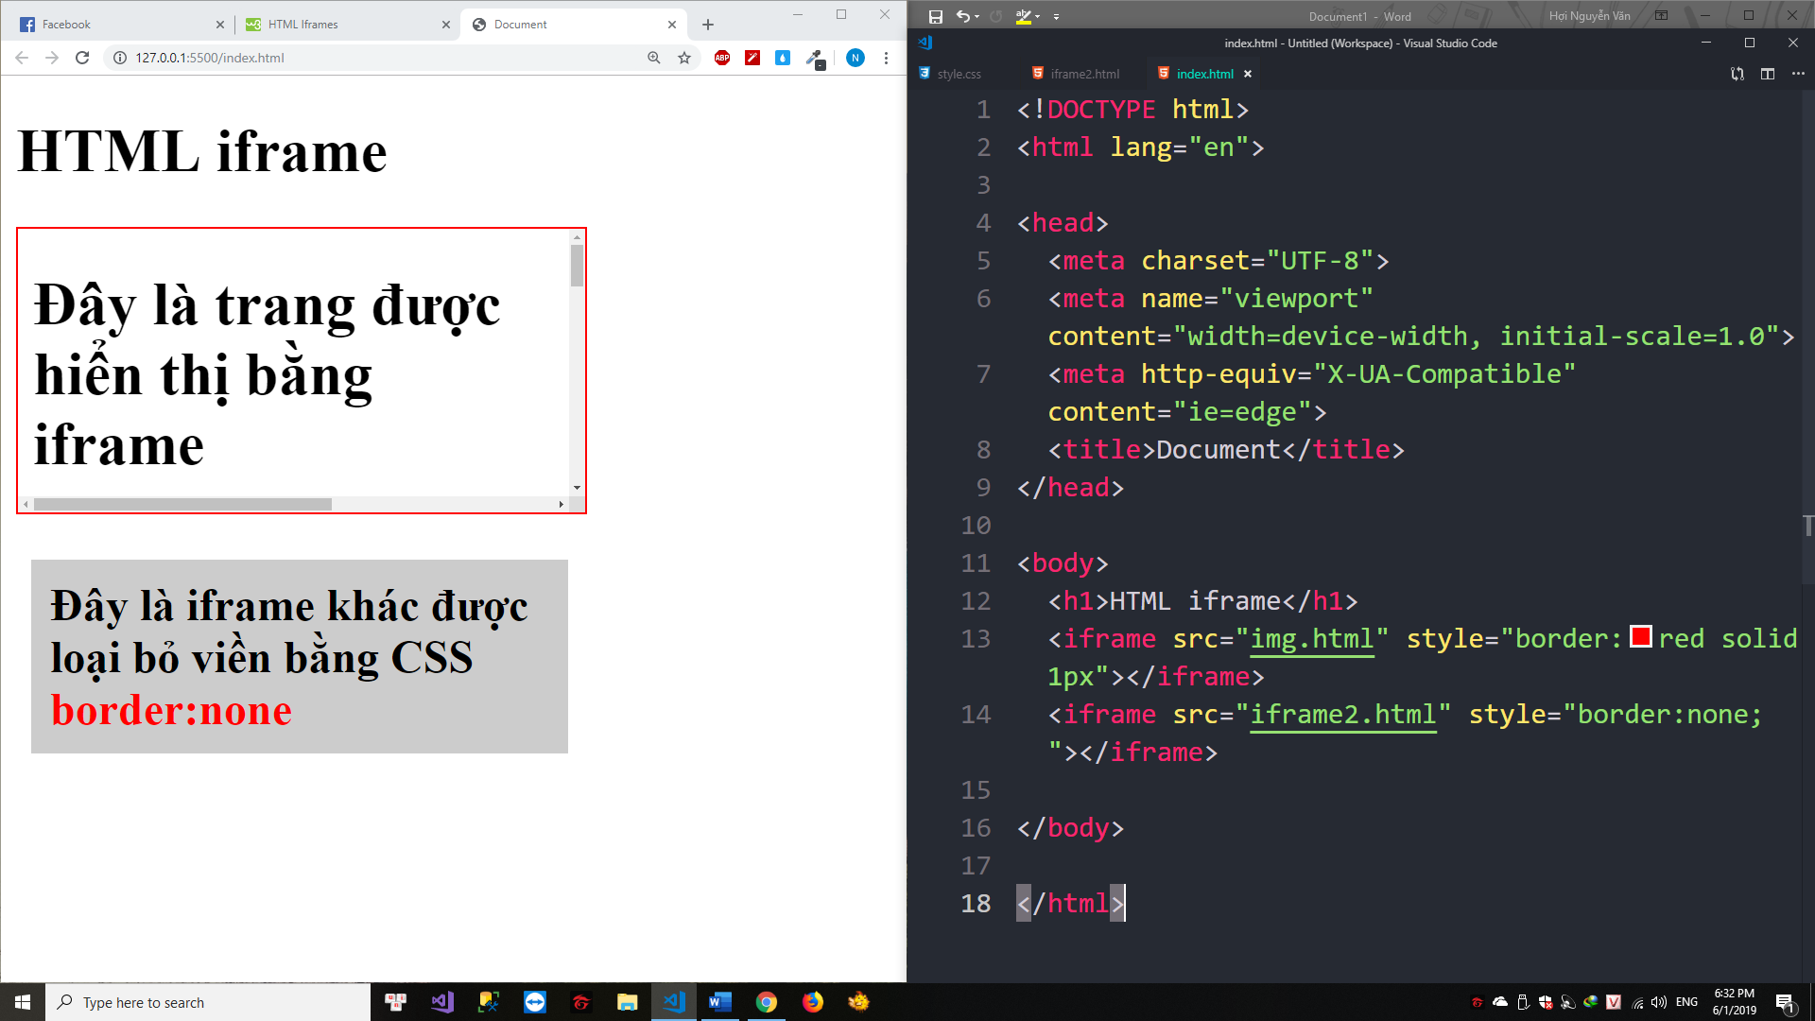Click the browser address bar URL
Image resolution: width=1815 pixels, height=1021 pixels.
point(210,58)
